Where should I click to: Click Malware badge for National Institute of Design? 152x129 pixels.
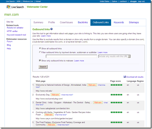coord(92,85)
